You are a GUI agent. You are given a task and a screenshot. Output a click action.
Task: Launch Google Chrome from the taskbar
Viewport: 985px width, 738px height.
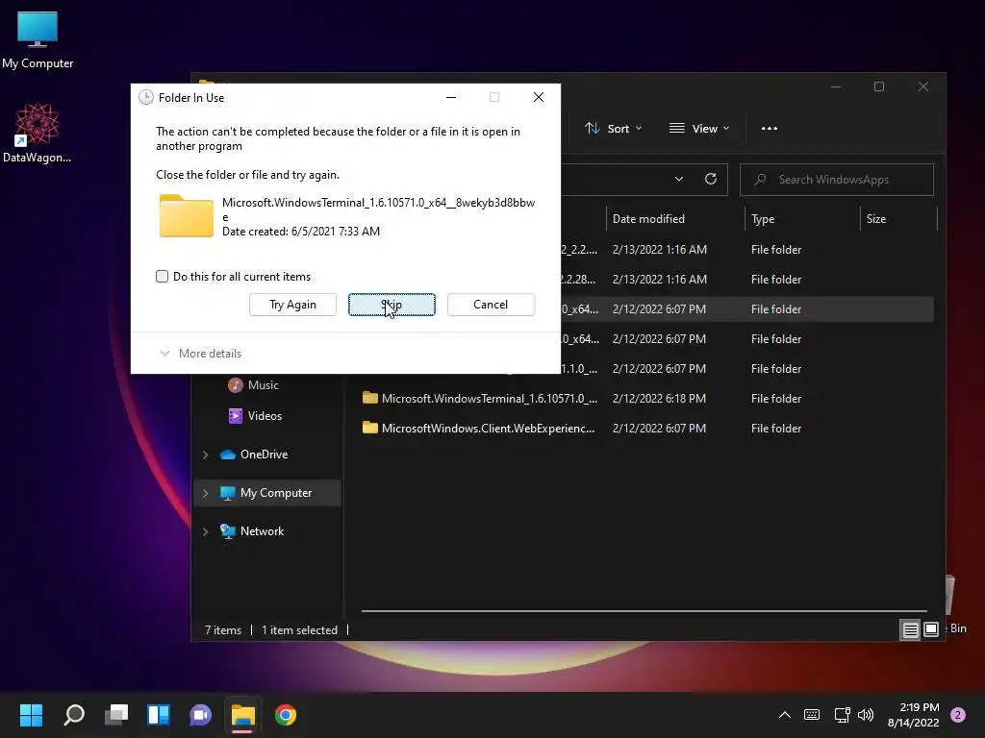click(x=285, y=715)
